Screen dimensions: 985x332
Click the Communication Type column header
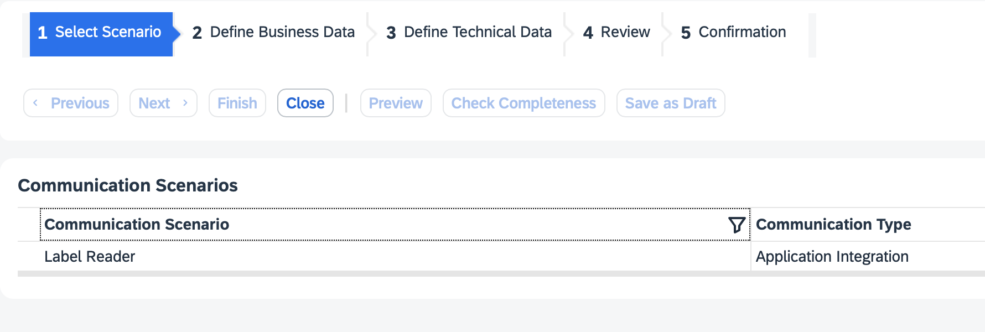pyautogui.click(x=833, y=225)
